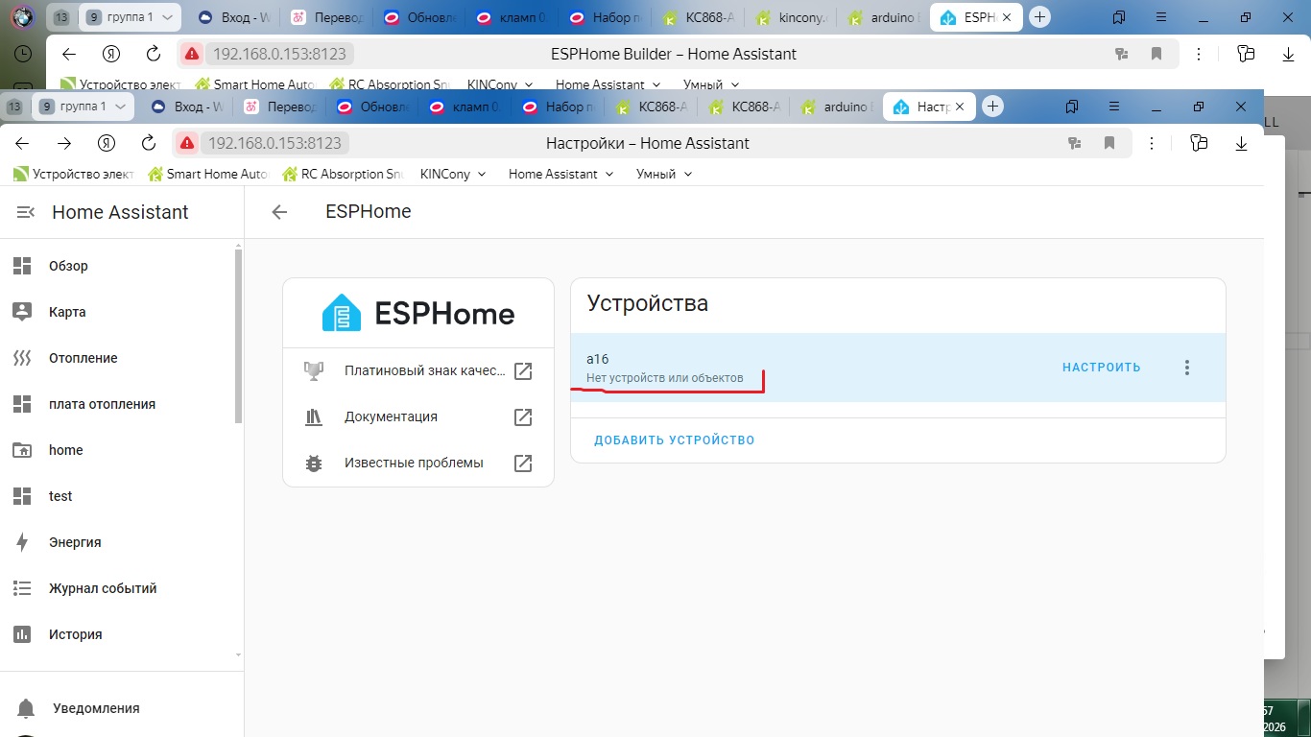Reload the Настройки page
1311x737 pixels.
tap(148, 143)
